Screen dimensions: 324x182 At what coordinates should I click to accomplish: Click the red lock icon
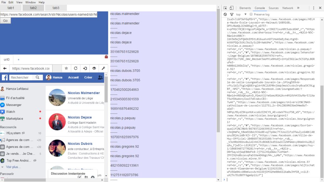point(106,57)
